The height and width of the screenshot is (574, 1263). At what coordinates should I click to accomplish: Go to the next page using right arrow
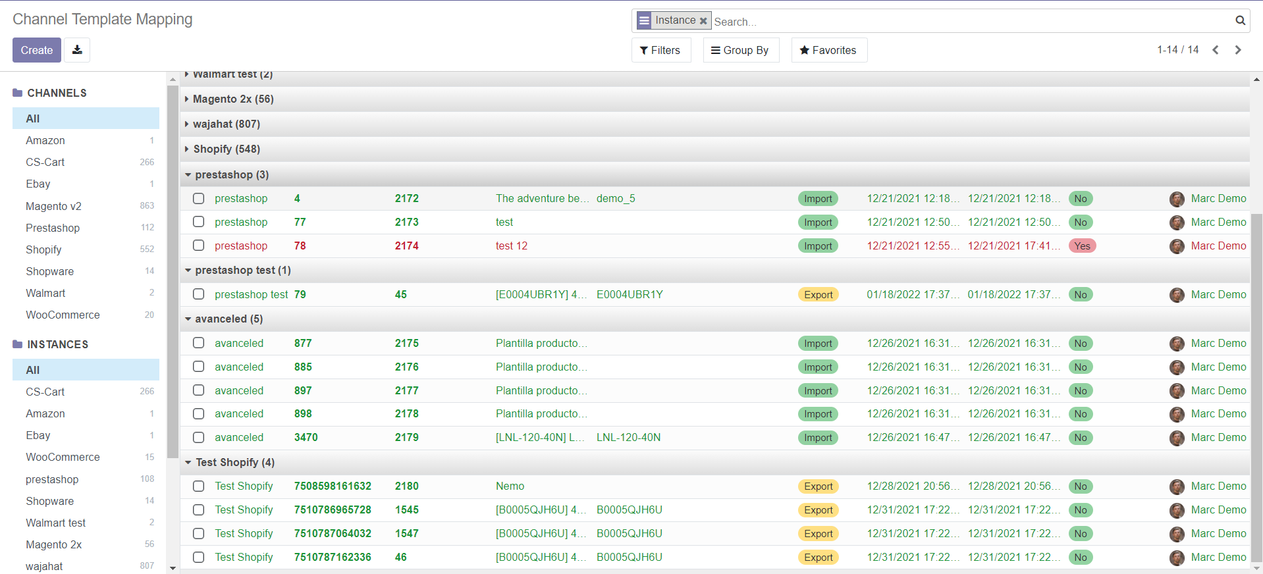[1238, 50]
